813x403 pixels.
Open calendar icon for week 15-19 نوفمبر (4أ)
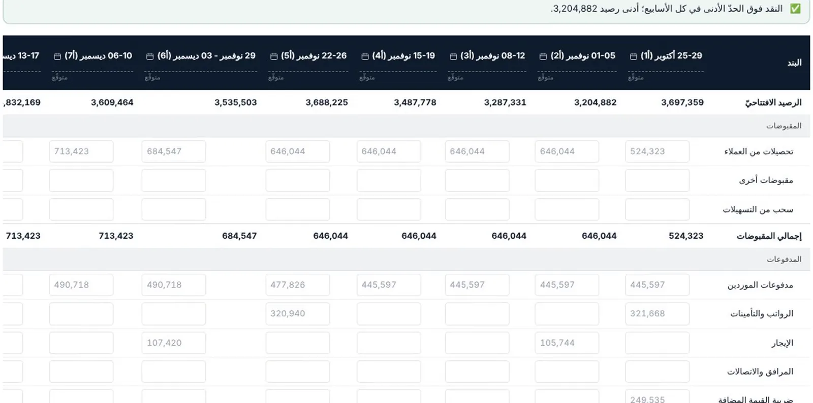(365, 56)
